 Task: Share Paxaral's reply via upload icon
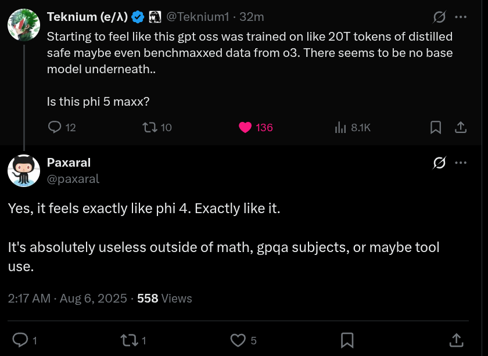tap(457, 340)
